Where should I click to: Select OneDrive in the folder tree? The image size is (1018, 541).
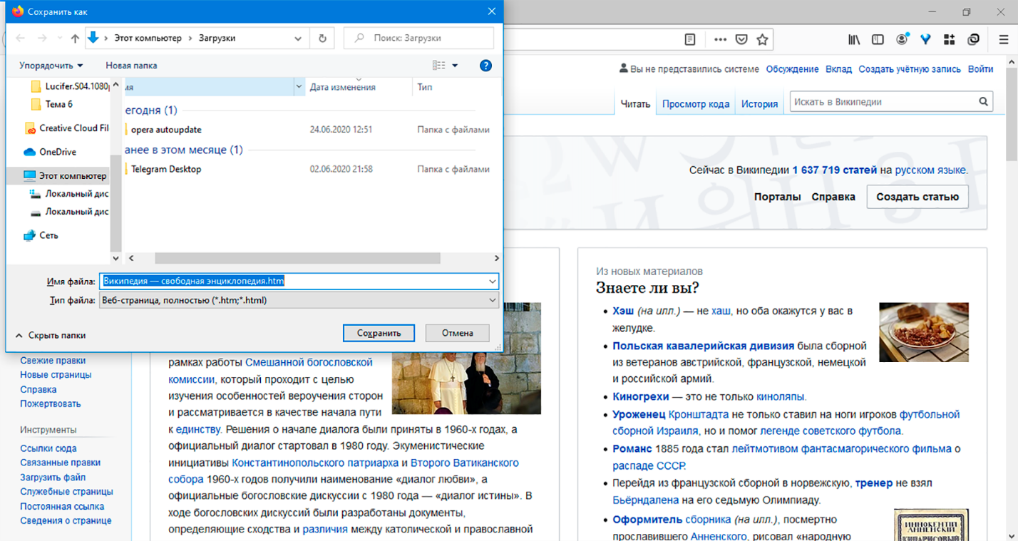pyautogui.click(x=57, y=152)
